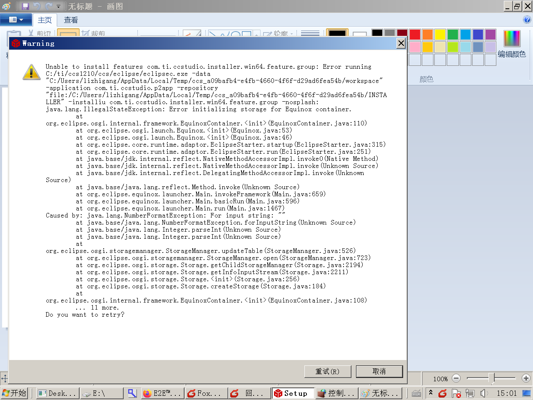
Task: Click the red cube icon in Warning title bar
Action: pos(16,43)
